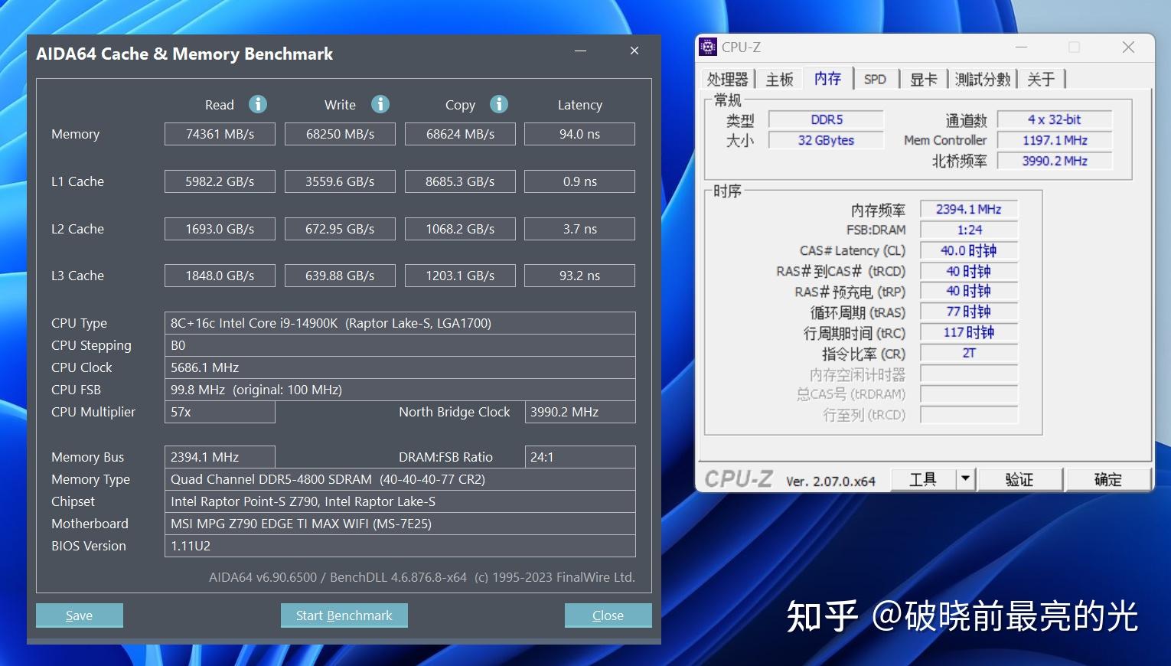Click the CPU Multiplier value 57x
Viewport: 1171px width, 666px height.
220,412
